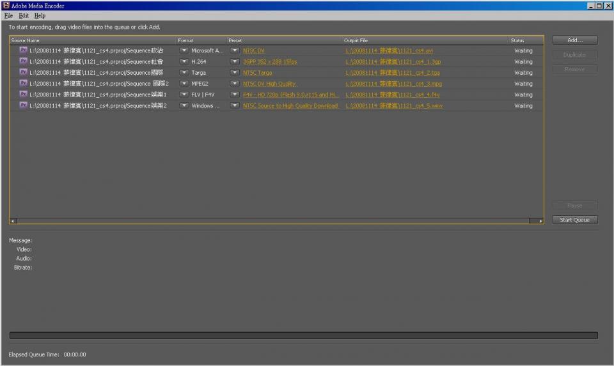This screenshot has height=366, width=614.
Task: Click the 1121_cs4_3.mpg output file link
Action: pyautogui.click(x=393, y=84)
